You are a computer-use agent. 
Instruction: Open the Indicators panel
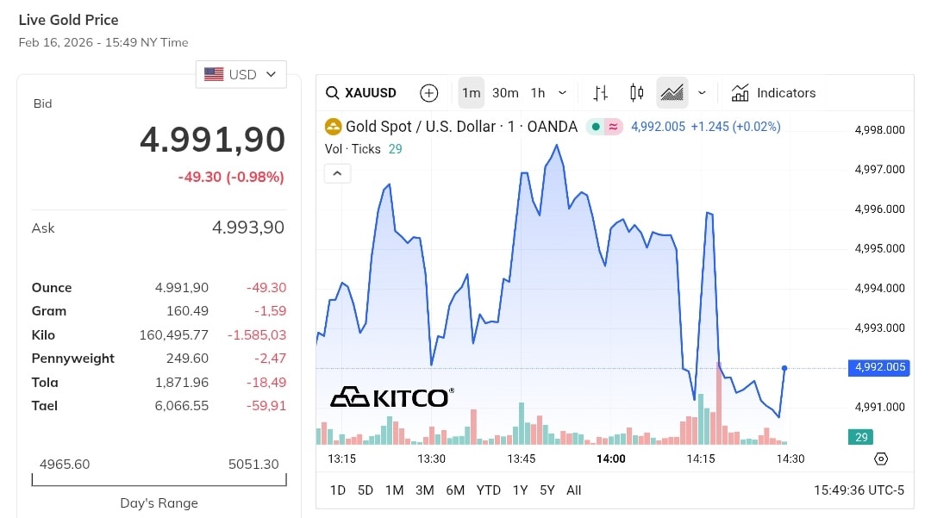coord(773,93)
